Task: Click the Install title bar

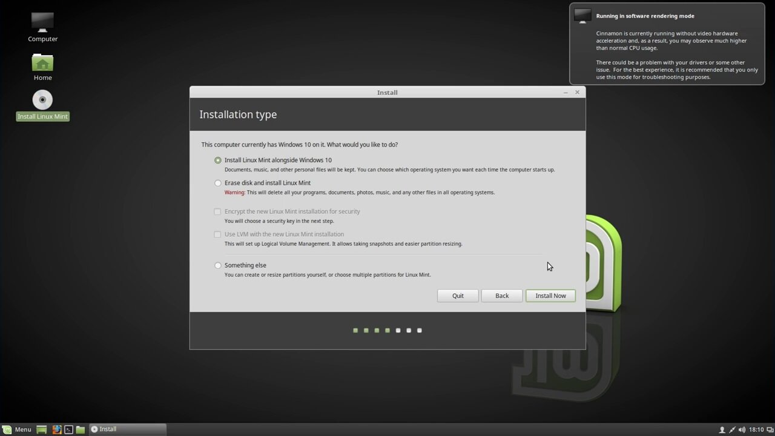Action: 387,93
